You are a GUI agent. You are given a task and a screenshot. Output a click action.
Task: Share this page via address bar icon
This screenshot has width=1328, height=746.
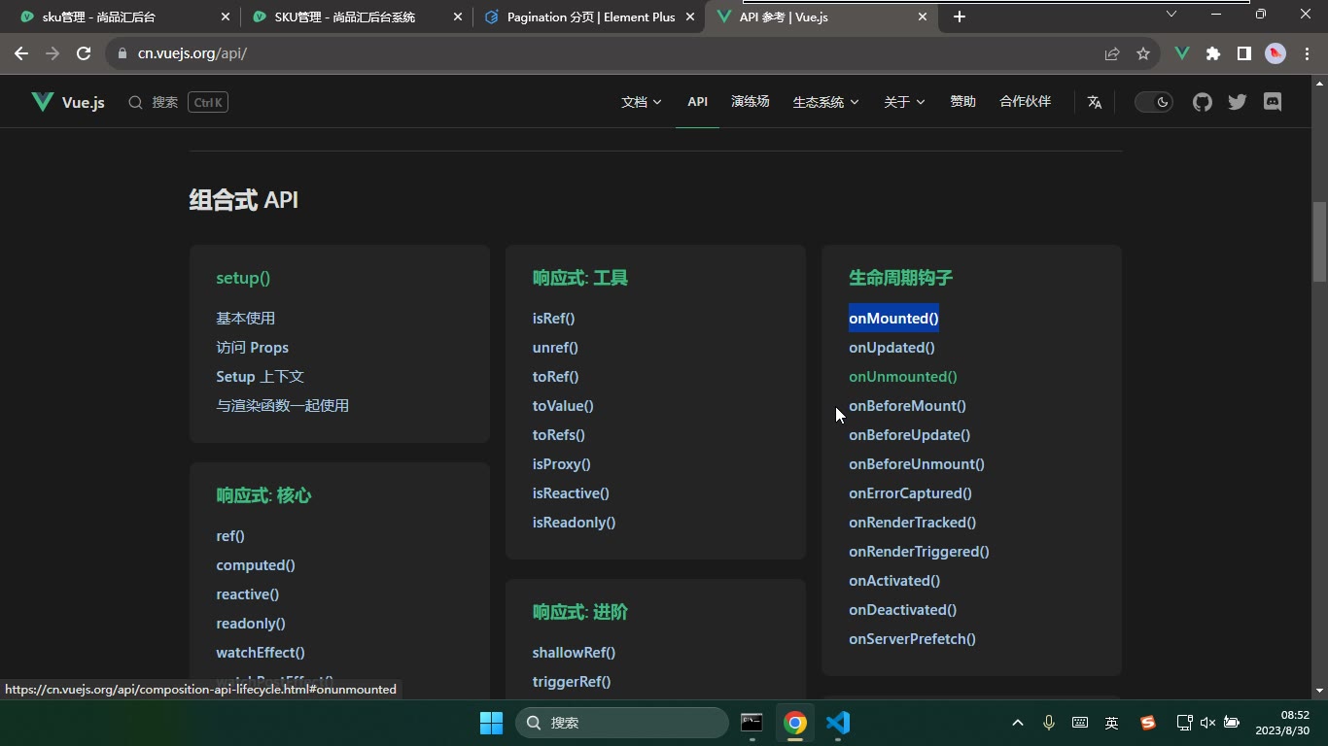(x=1112, y=53)
